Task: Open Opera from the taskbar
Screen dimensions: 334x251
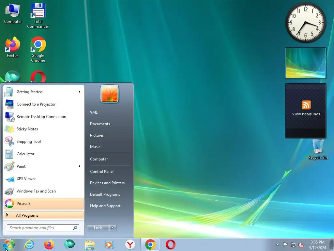Action: pos(170,244)
